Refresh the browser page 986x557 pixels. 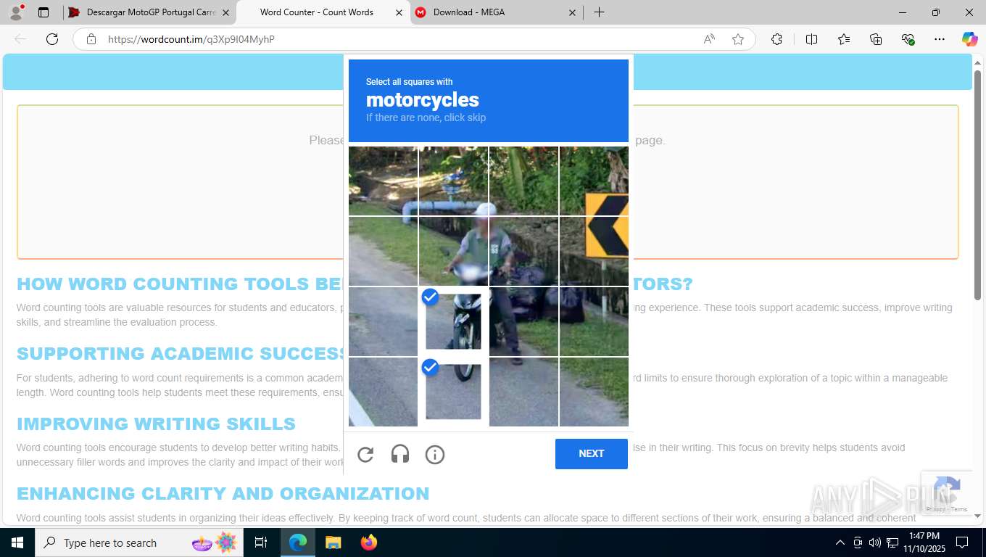click(52, 39)
